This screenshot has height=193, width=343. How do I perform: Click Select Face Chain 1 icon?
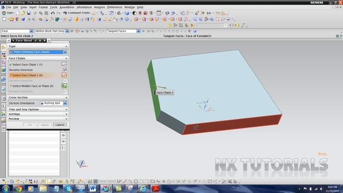coord(64,64)
